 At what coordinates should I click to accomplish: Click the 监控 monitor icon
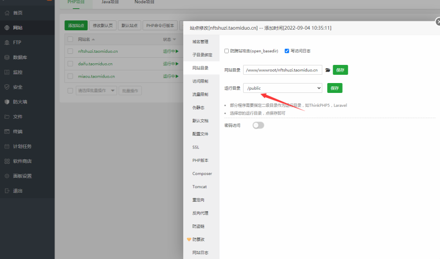(7, 72)
